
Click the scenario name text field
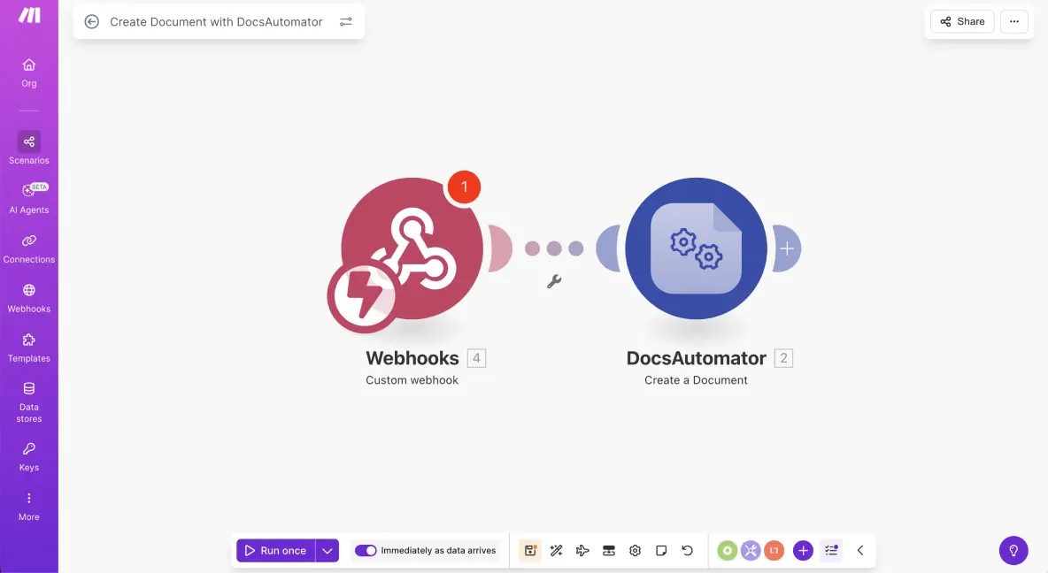click(216, 22)
